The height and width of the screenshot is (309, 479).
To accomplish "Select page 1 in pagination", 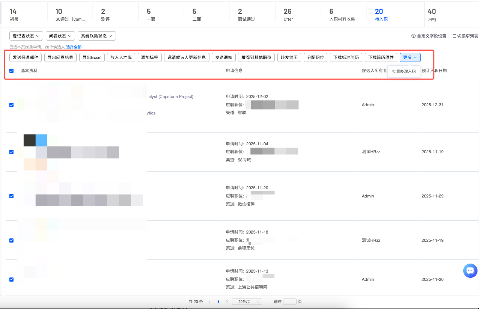I will [x=218, y=301].
